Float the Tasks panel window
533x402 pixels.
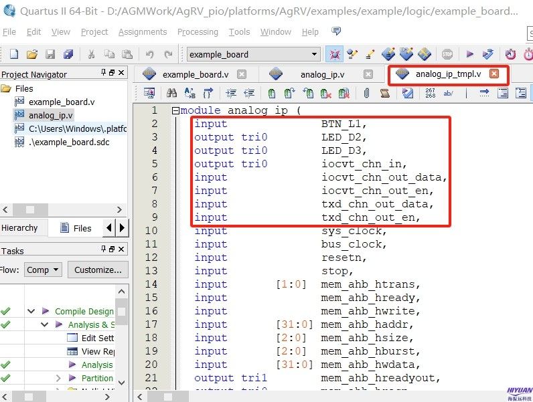(x=112, y=249)
